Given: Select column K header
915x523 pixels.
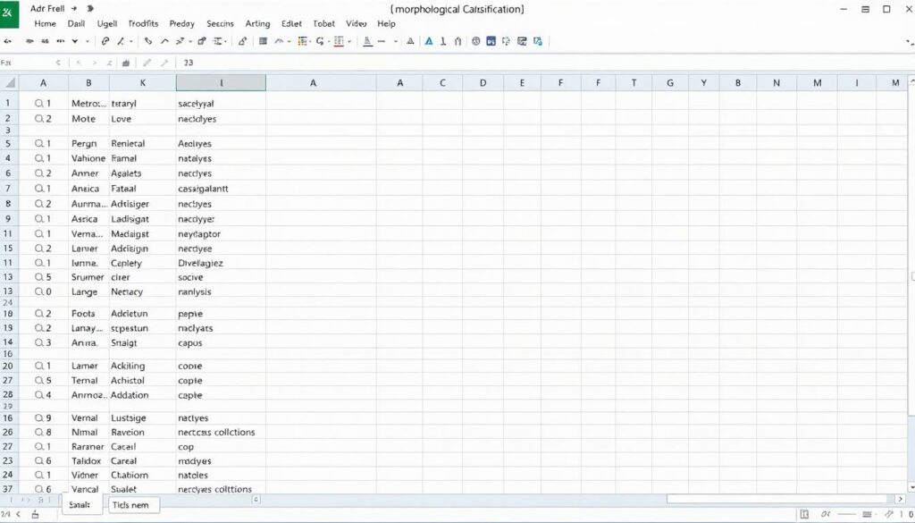Looking at the screenshot, I should 142,83.
